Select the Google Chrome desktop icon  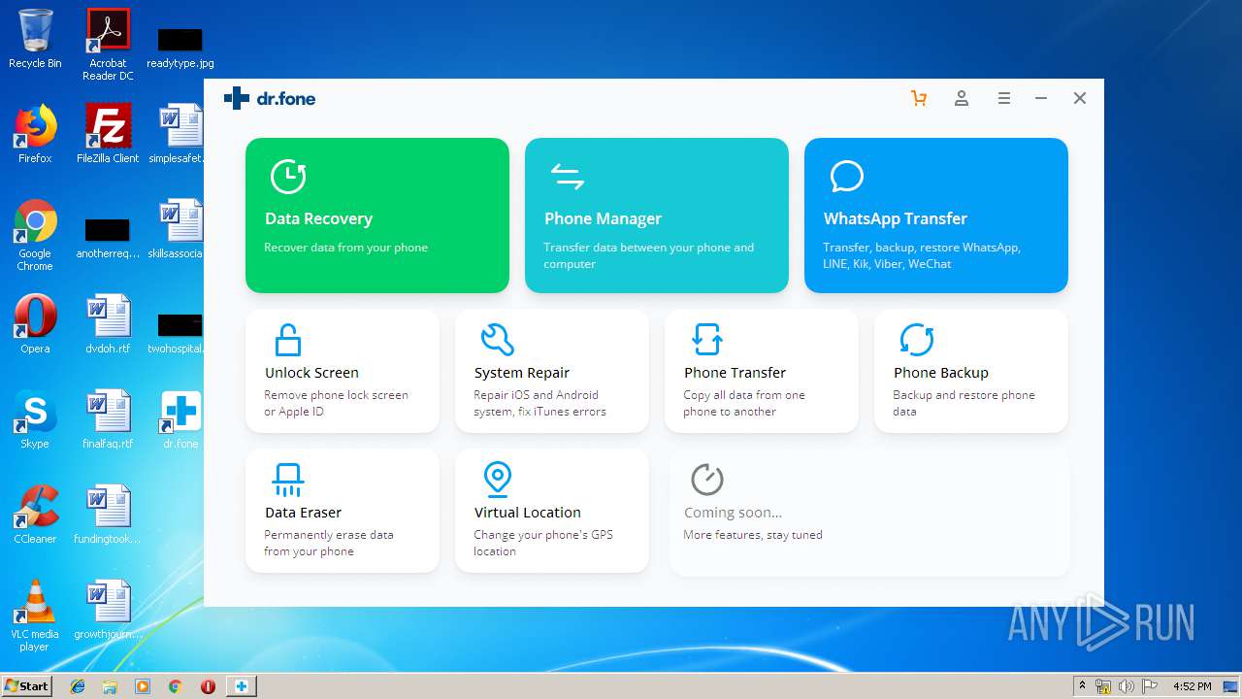[35, 235]
